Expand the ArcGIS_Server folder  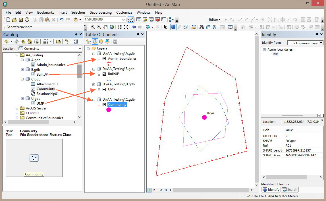[x=17, y=108]
